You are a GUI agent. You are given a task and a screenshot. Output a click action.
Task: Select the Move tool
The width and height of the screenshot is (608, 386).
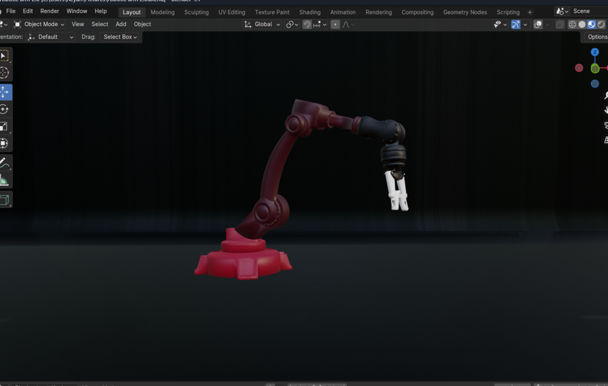[5, 92]
